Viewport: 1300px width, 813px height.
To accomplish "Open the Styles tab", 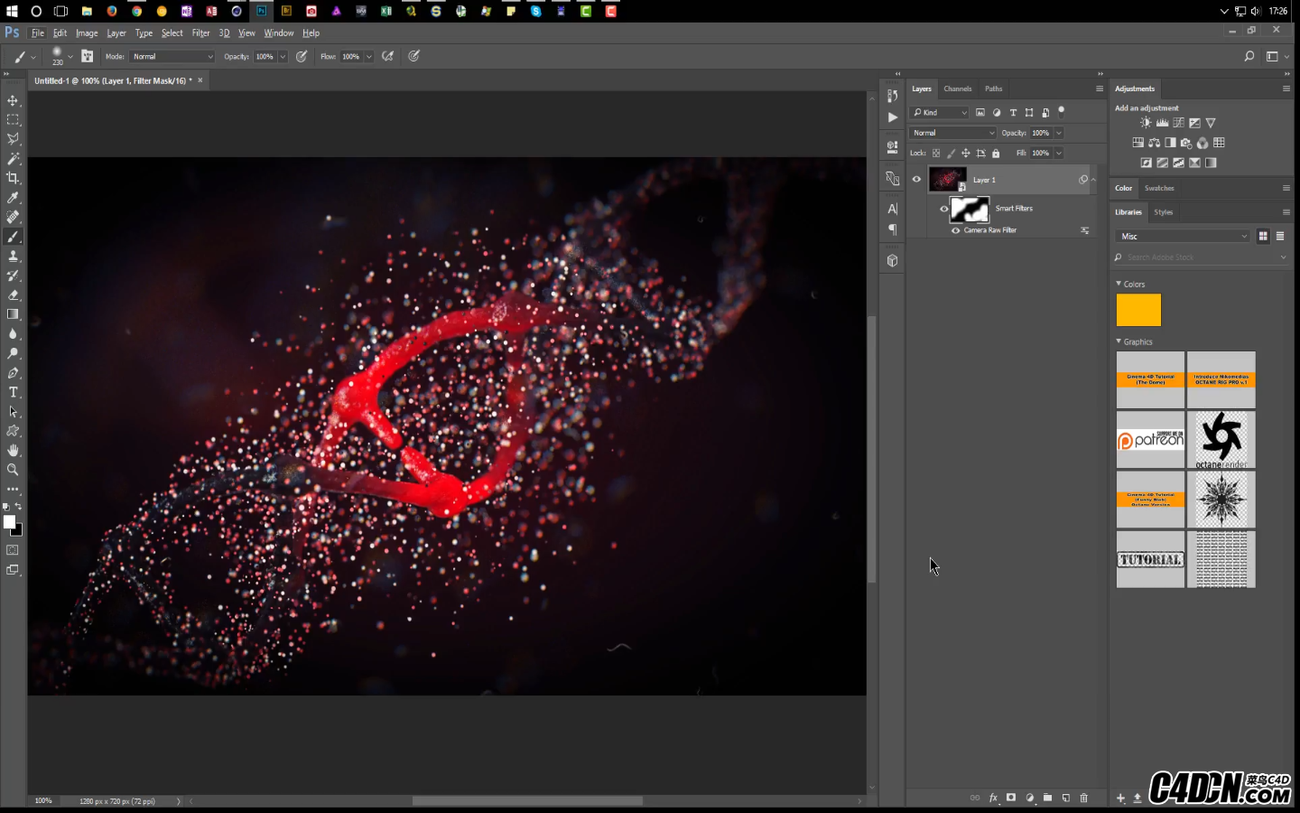I will [1164, 212].
